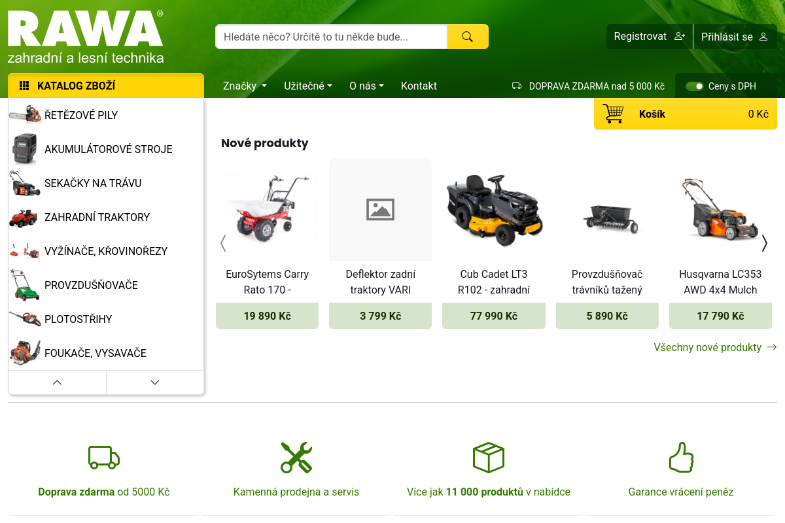Image resolution: width=785 pixels, height=523 pixels.
Task: Click the red tractor icon beside Zahradní traktory
Action: pyautogui.click(x=24, y=217)
